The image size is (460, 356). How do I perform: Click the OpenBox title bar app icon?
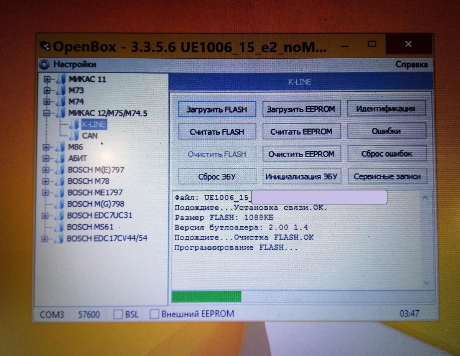pyautogui.click(x=45, y=46)
